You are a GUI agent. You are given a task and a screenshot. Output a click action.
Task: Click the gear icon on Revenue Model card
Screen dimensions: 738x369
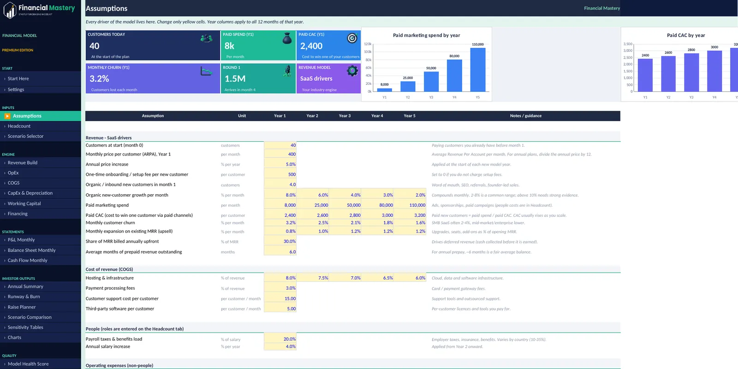(x=352, y=71)
